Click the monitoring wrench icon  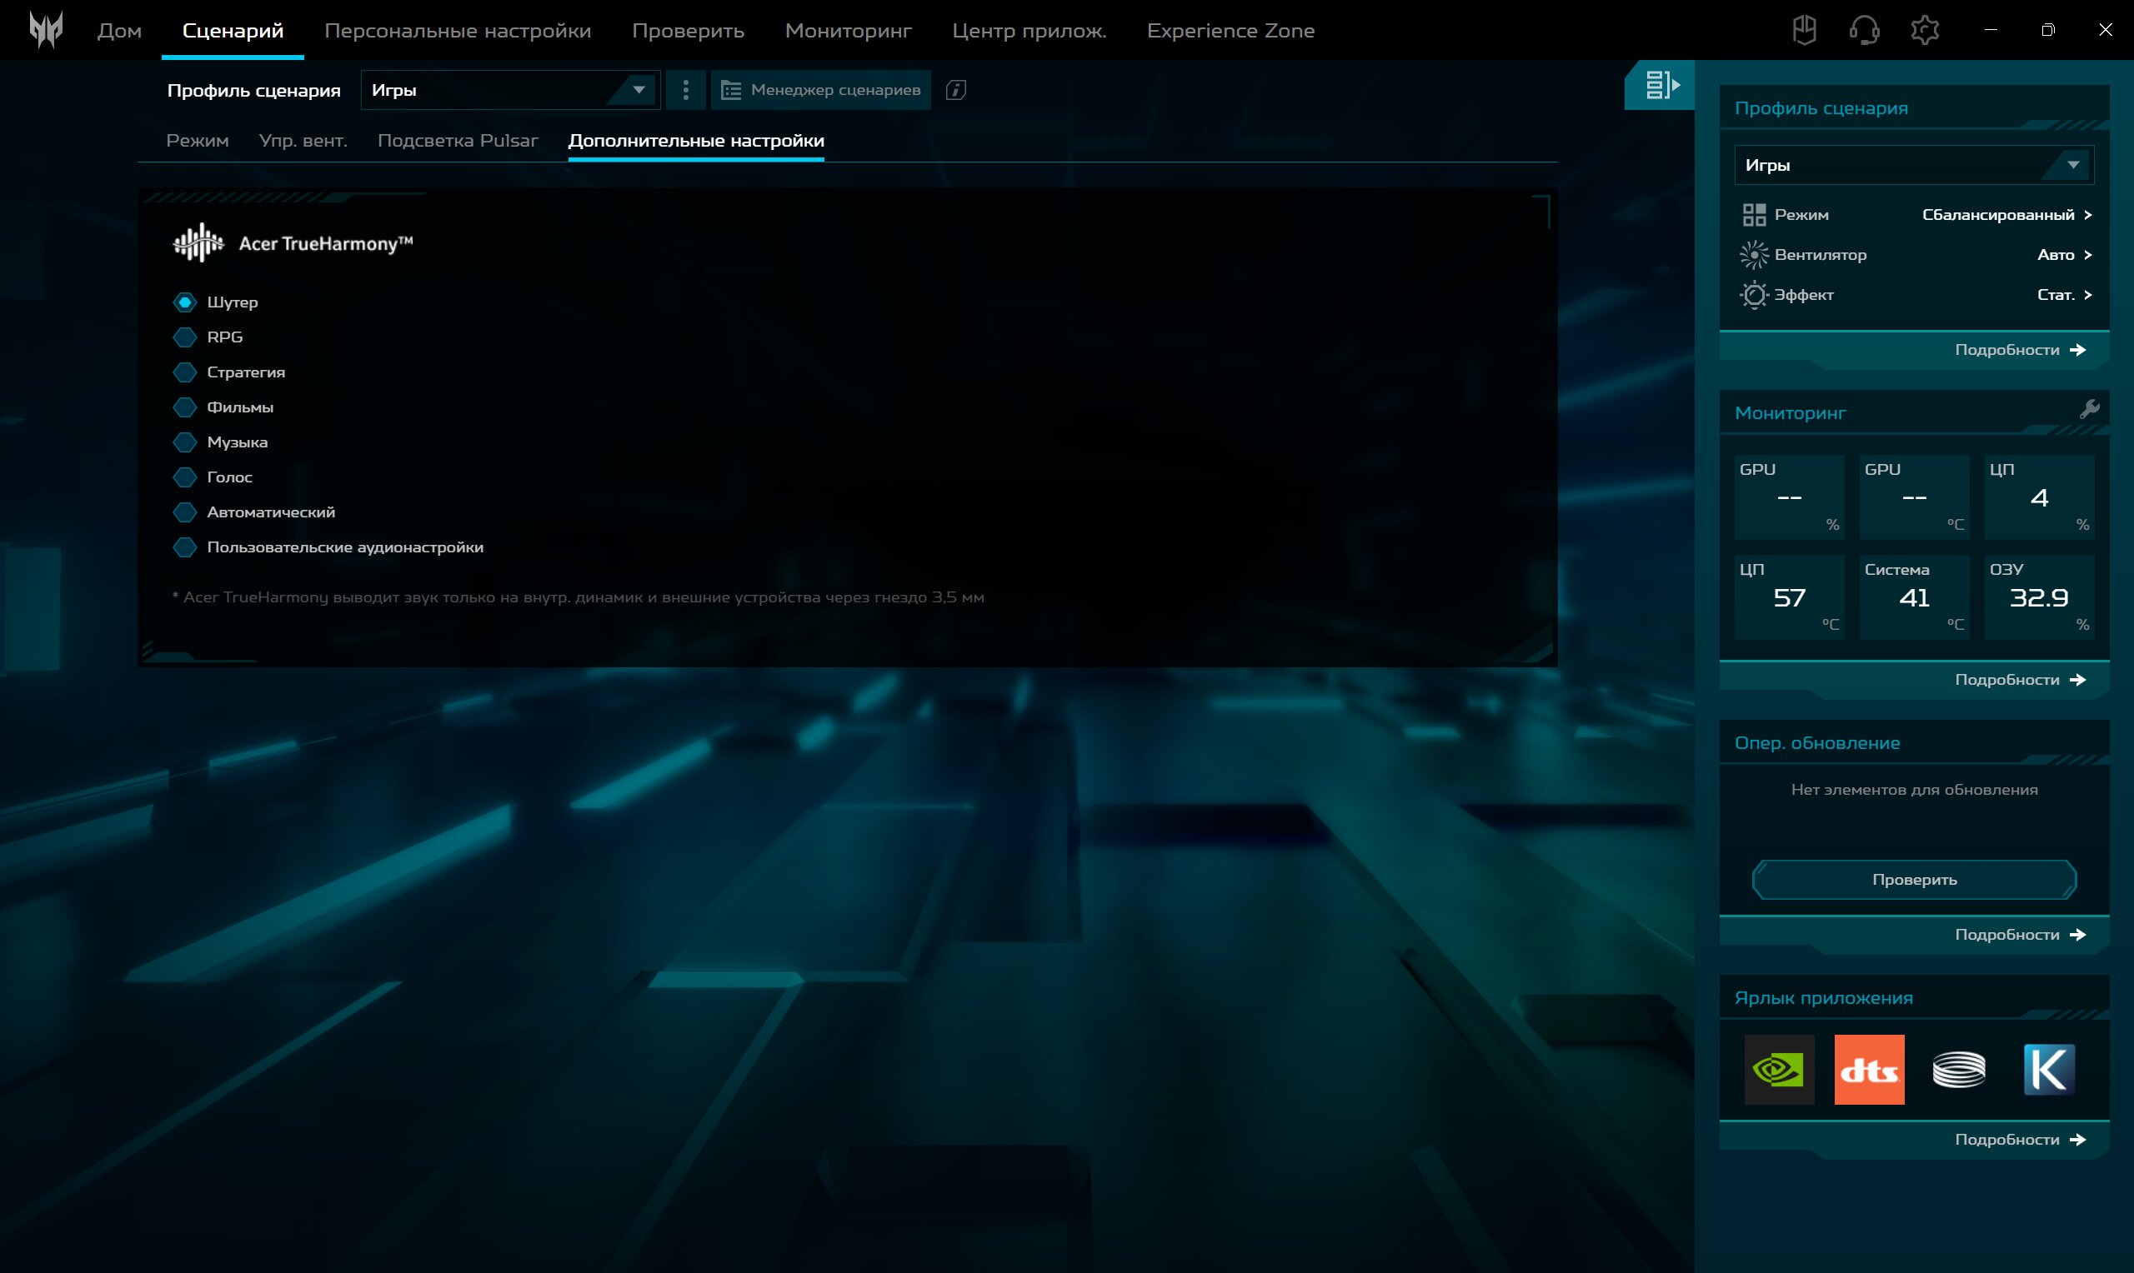click(2089, 409)
